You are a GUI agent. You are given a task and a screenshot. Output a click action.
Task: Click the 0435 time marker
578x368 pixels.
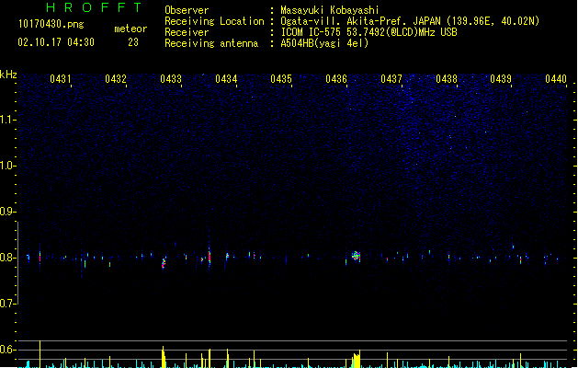tap(281, 79)
